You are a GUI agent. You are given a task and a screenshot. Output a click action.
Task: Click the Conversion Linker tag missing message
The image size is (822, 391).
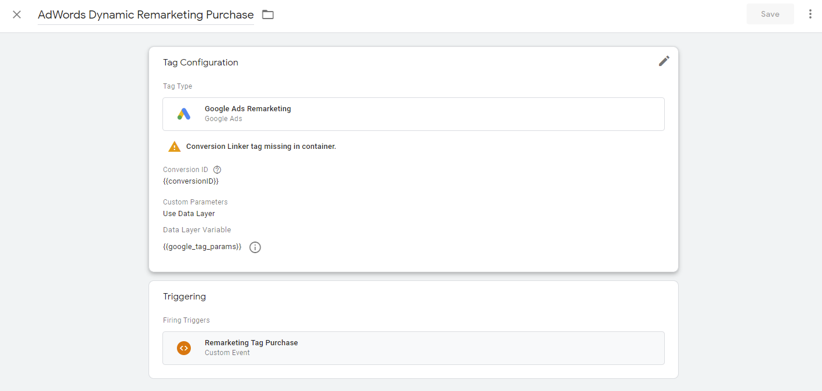(261, 147)
